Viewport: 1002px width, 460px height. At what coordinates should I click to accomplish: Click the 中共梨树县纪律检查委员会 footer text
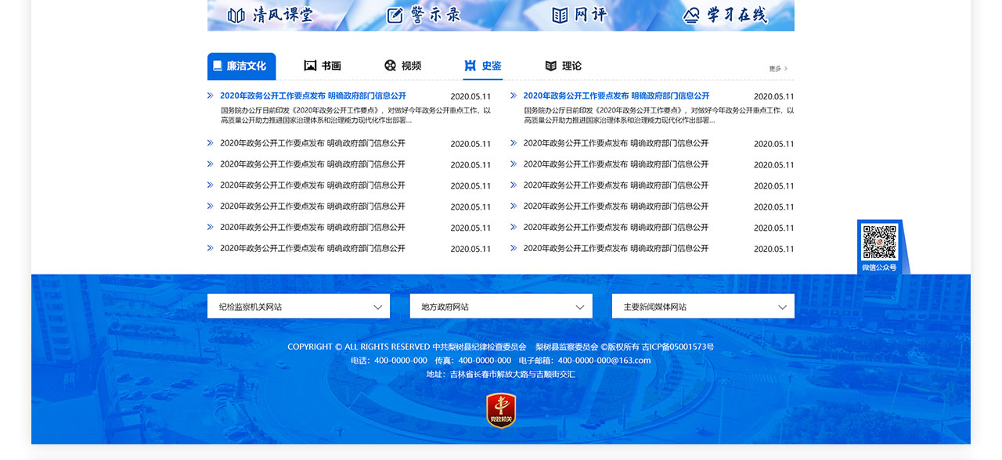point(479,347)
